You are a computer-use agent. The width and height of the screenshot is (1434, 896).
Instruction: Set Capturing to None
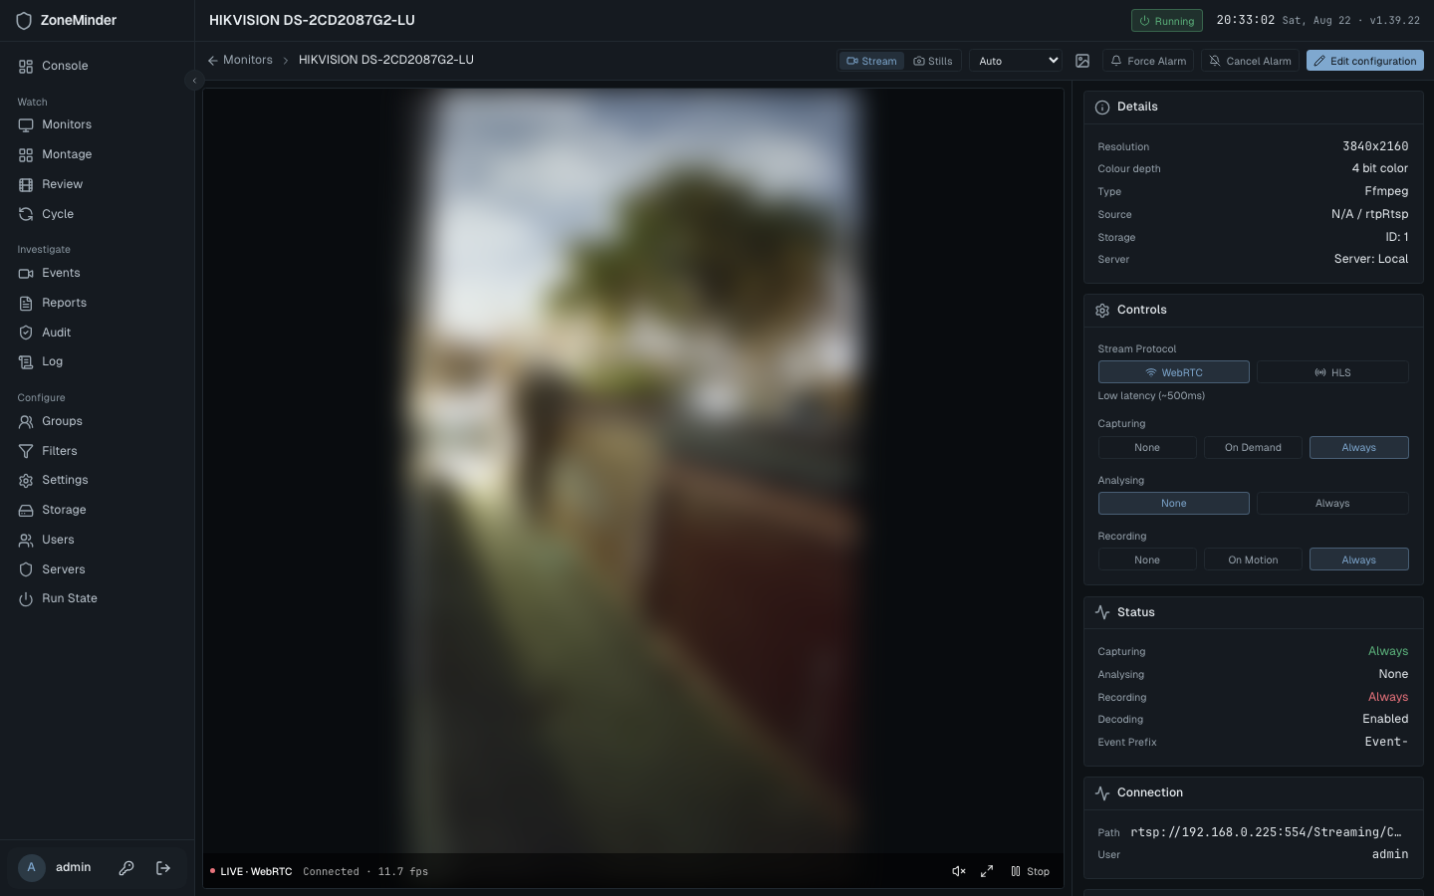click(1147, 448)
